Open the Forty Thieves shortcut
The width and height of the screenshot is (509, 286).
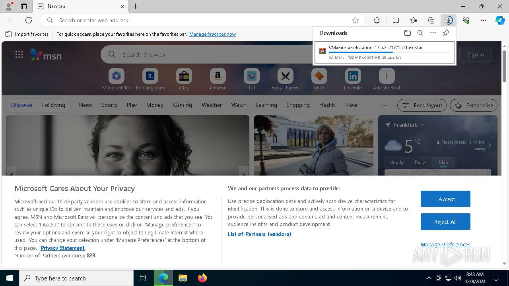[x=285, y=79]
